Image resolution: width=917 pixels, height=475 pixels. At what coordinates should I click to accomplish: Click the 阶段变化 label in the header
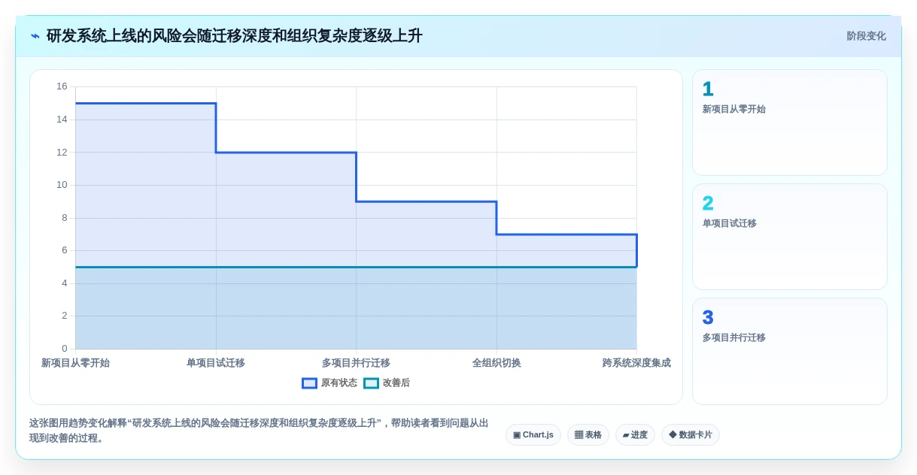point(866,36)
